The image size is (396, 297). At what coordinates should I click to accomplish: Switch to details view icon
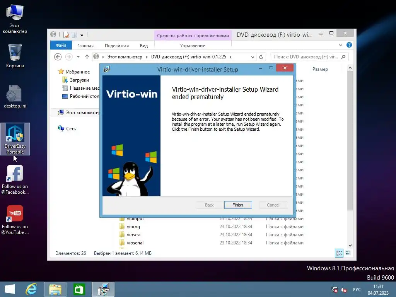(339, 253)
